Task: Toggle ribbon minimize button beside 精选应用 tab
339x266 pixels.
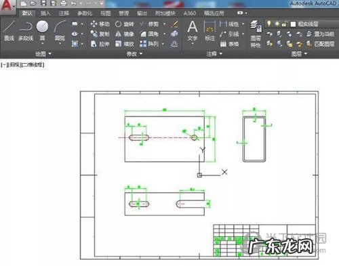Action: pos(242,13)
